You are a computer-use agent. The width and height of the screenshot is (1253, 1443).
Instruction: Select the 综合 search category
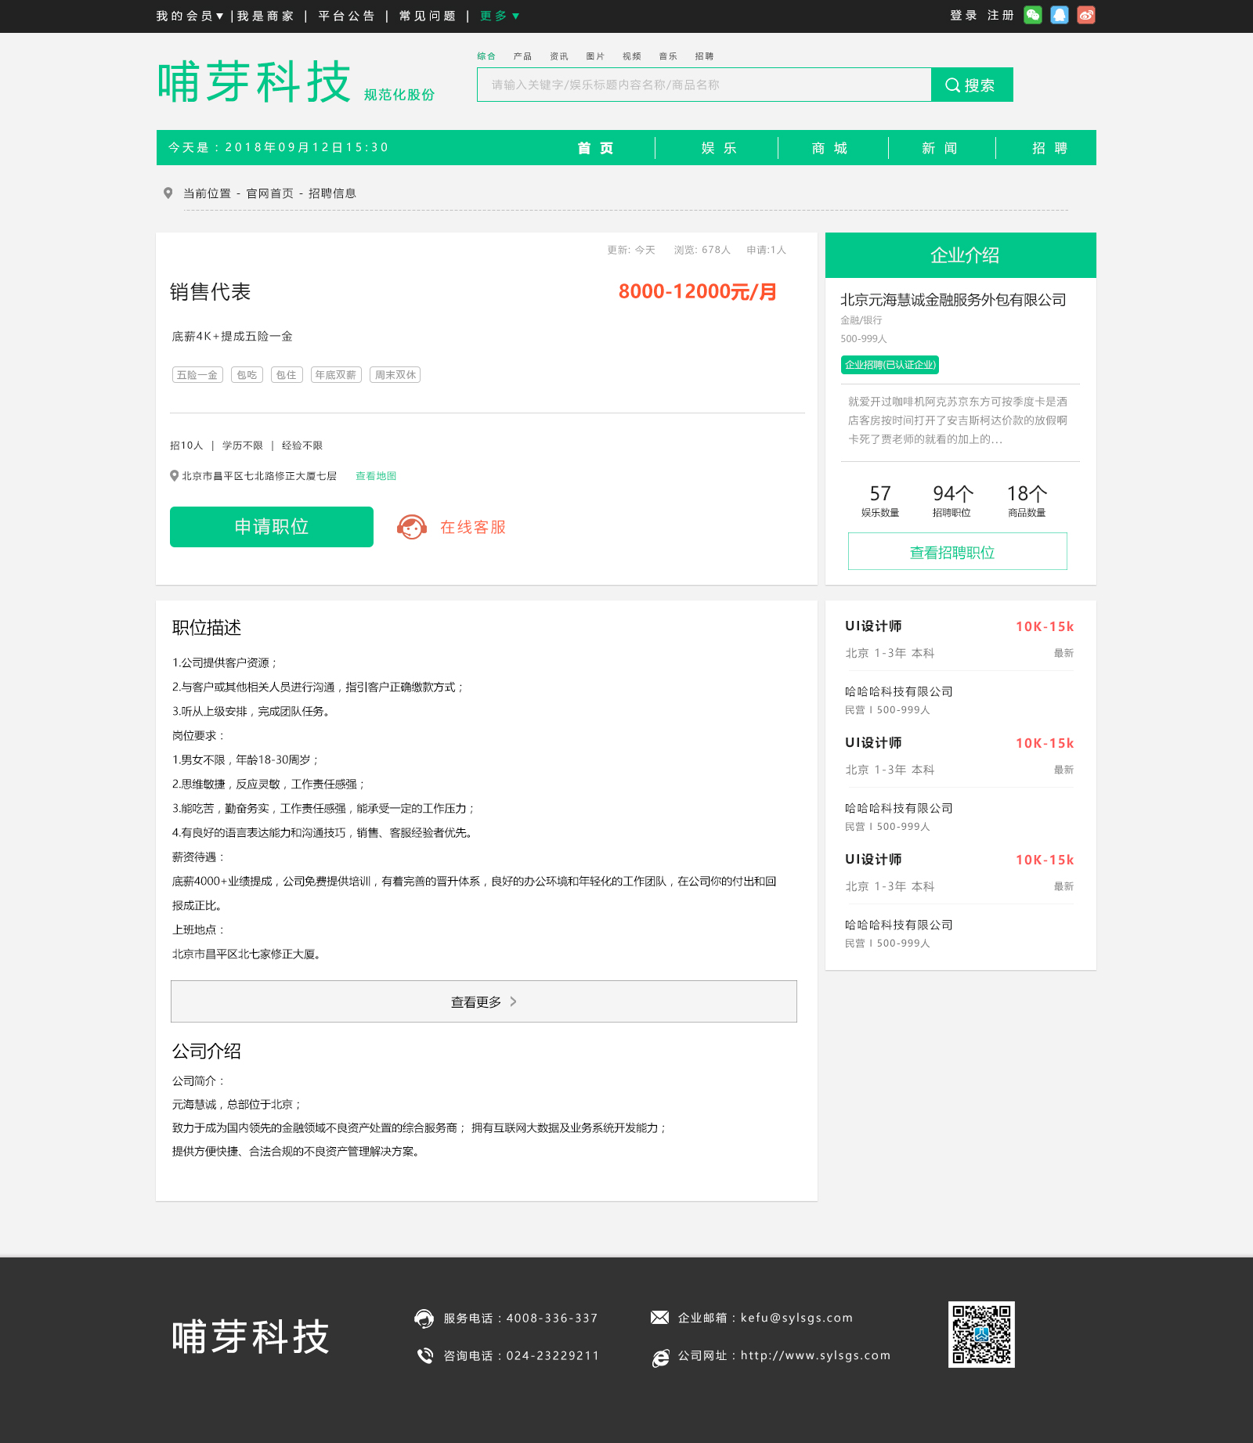pyautogui.click(x=486, y=56)
